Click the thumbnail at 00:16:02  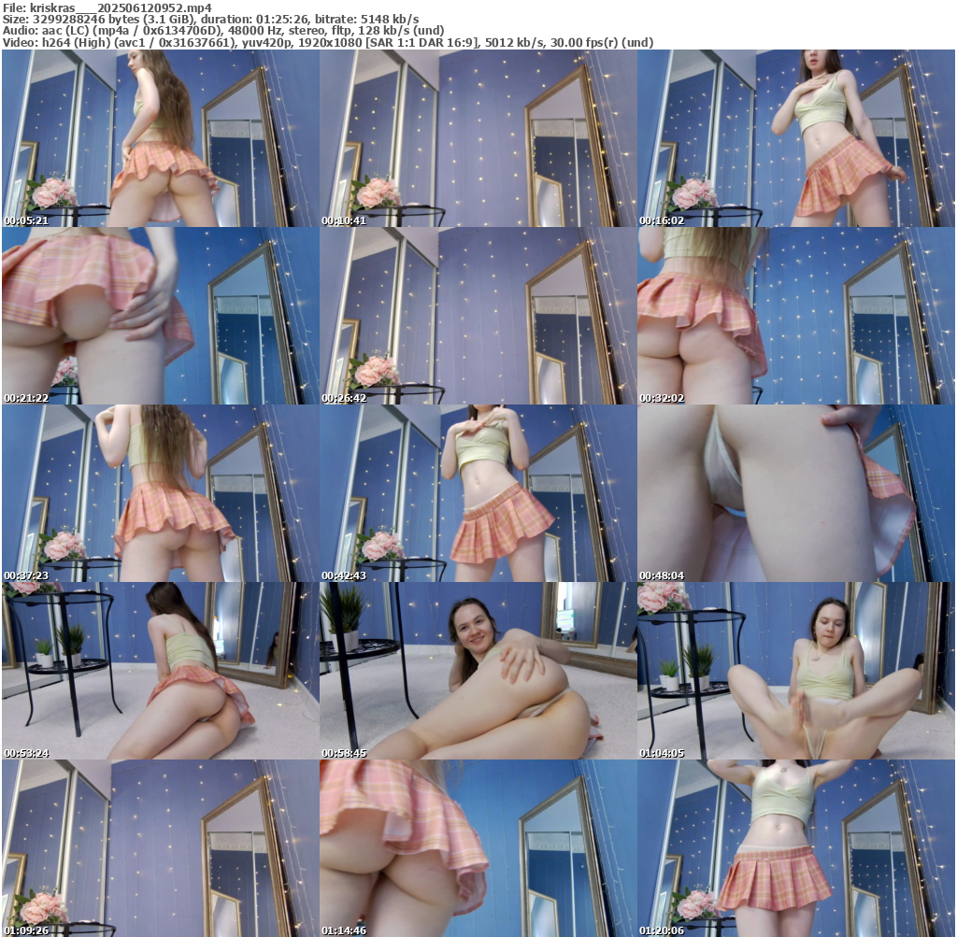click(795, 138)
